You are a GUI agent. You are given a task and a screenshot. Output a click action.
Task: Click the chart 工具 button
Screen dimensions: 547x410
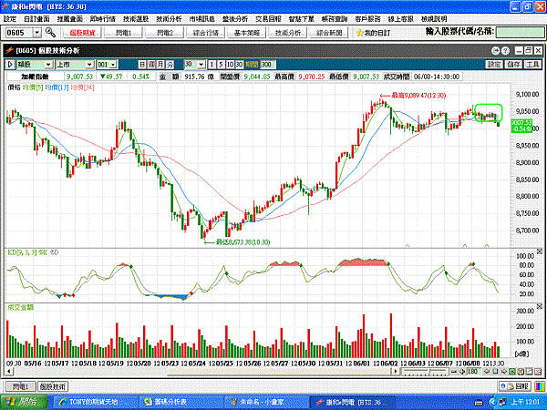(x=532, y=64)
